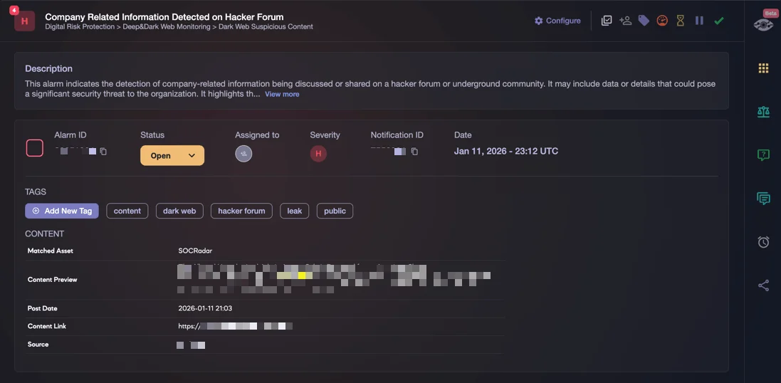Open the apps grid icon in the sidebar
The image size is (781, 383).
(x=763, y=68)
